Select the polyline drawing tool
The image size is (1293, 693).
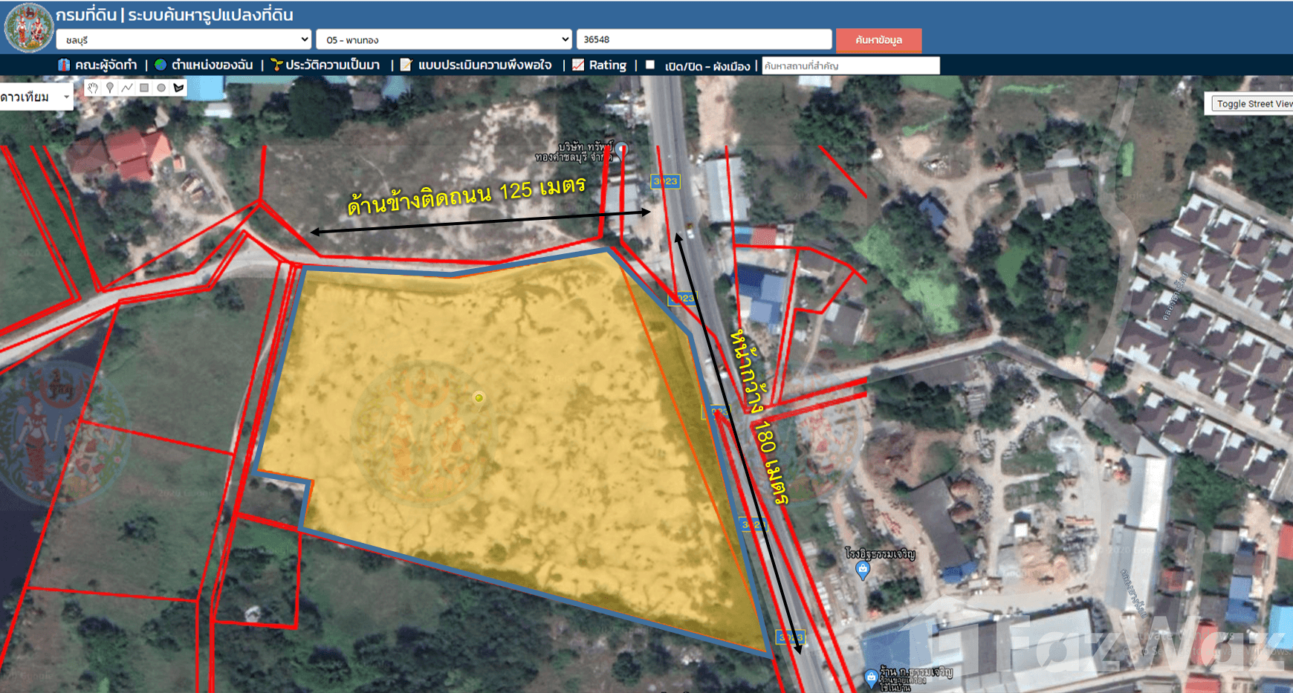coord(127,88)
